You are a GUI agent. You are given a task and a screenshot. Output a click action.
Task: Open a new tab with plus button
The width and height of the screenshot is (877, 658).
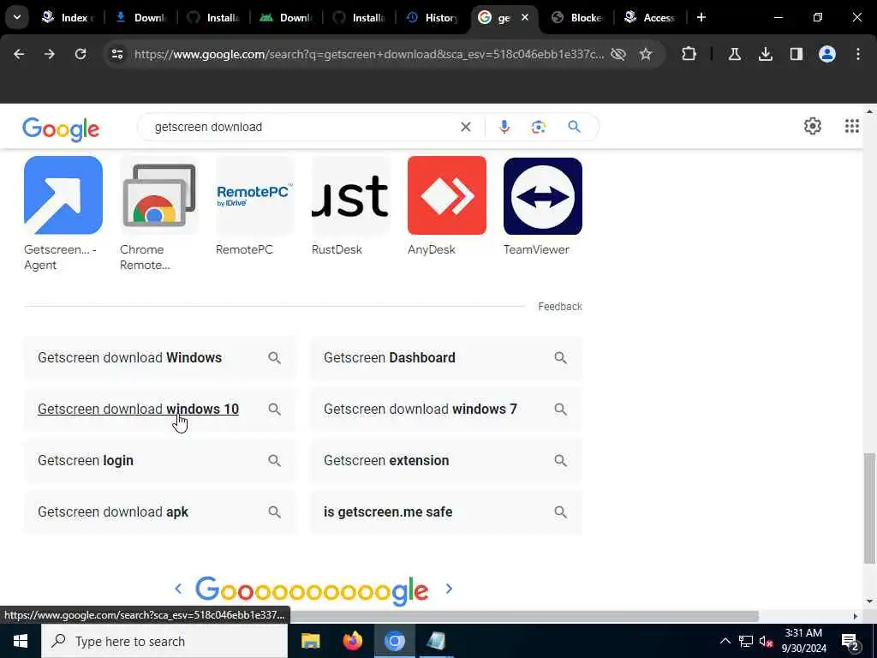pos(701,17)
